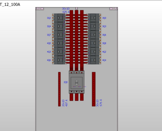Select breaker labeled 4Q2
This screenshot has width=162, height=131.
(x=94, y=51)
